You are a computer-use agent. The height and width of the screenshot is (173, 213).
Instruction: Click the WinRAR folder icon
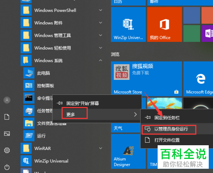point(26,148)
